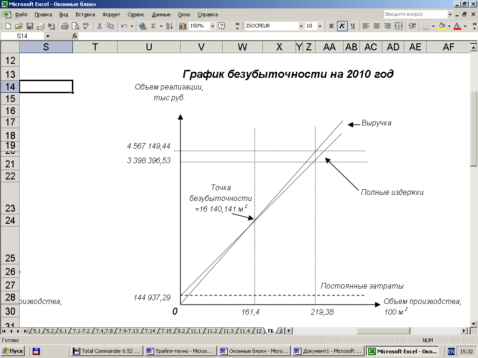Screen dimensions: 478x358
Task: Insert hyperlink with the globe icon
Action: (142, 26)
